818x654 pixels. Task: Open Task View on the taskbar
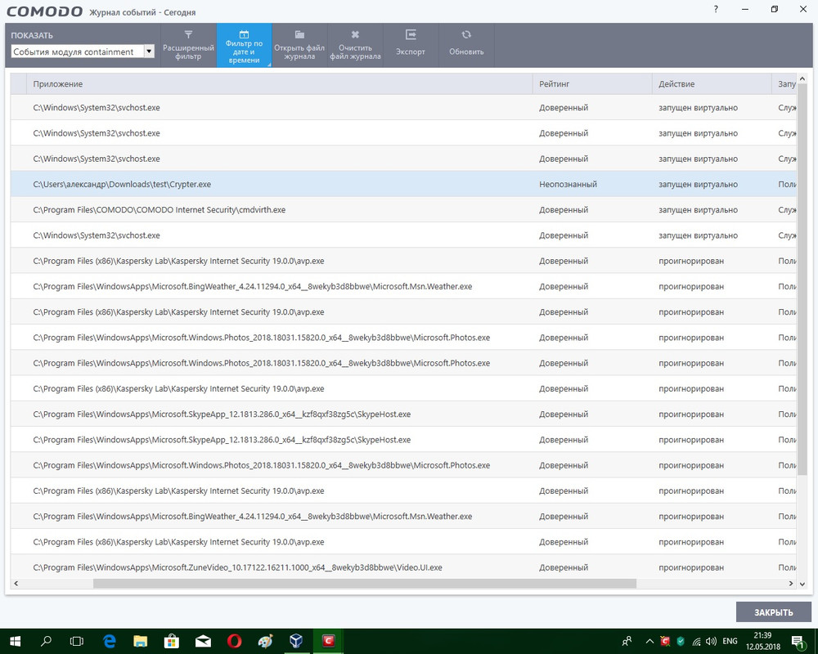pos(77,641)
